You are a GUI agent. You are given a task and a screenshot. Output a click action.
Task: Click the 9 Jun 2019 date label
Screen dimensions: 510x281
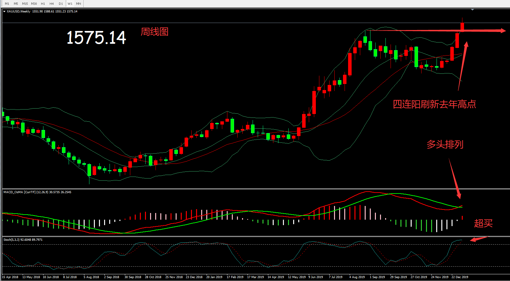(316, 277)
